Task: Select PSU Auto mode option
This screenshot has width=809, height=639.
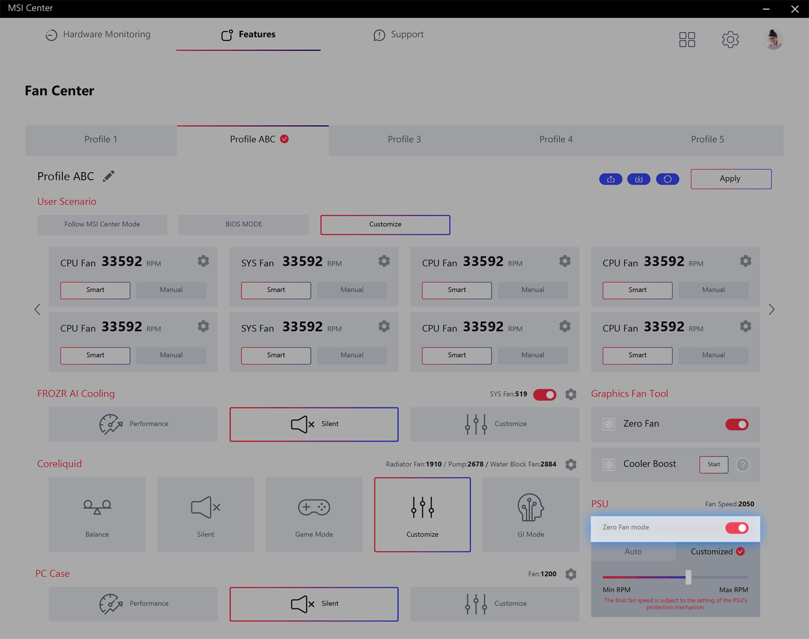Action: (633, 551)
